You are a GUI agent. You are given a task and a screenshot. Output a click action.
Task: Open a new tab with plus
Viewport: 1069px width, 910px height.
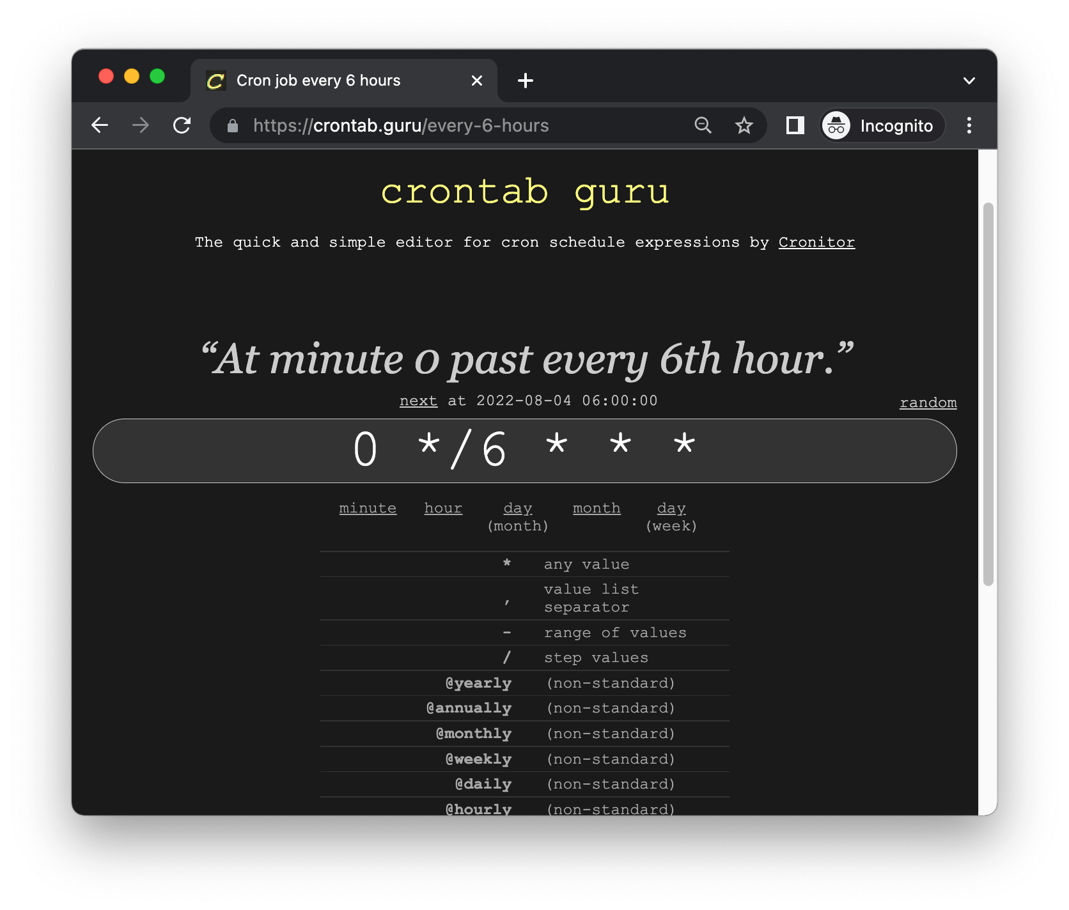click(x=526, y=81)
